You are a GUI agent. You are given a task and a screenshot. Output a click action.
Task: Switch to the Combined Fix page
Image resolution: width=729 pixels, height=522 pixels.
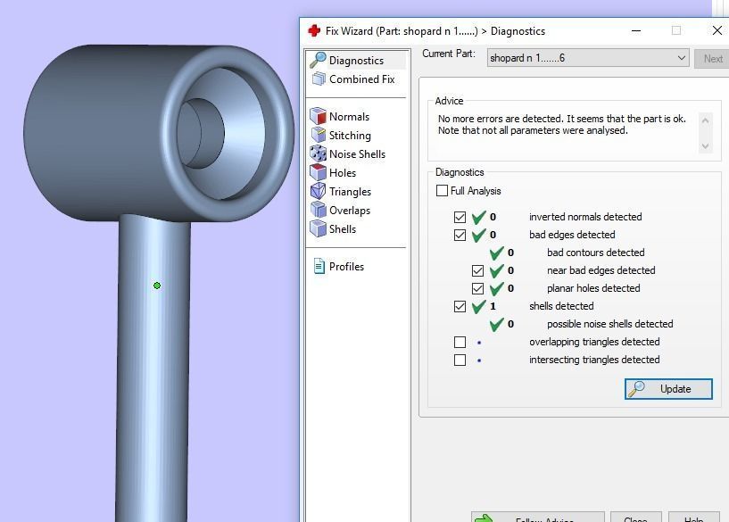tap(361, 79)
